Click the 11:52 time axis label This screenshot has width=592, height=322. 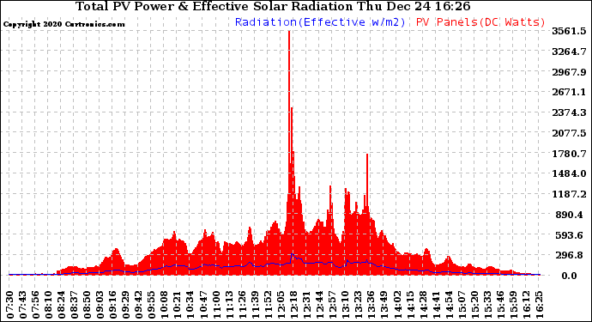click(269, 305)
